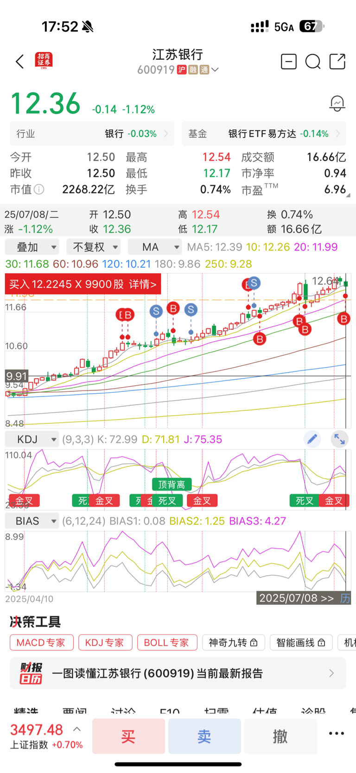Tap the 融 badge beside stock code
356x773 pixels.
pyautogui.click(x=193, y=70)
